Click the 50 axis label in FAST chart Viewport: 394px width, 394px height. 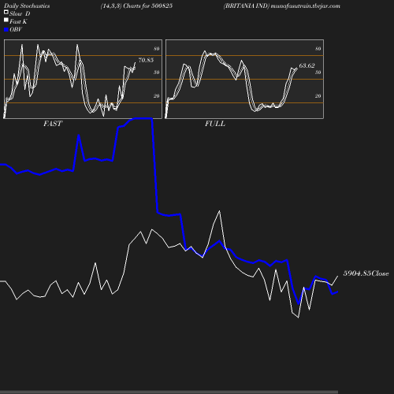pyautogui.click(x=157, y=72)
